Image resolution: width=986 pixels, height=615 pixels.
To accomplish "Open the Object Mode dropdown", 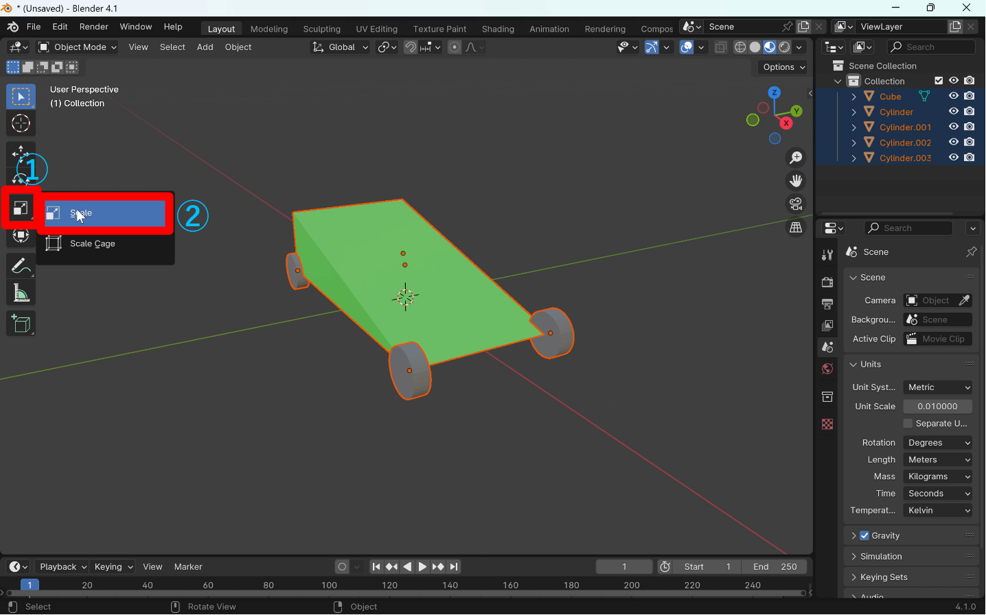I will [x=78, y=47].
